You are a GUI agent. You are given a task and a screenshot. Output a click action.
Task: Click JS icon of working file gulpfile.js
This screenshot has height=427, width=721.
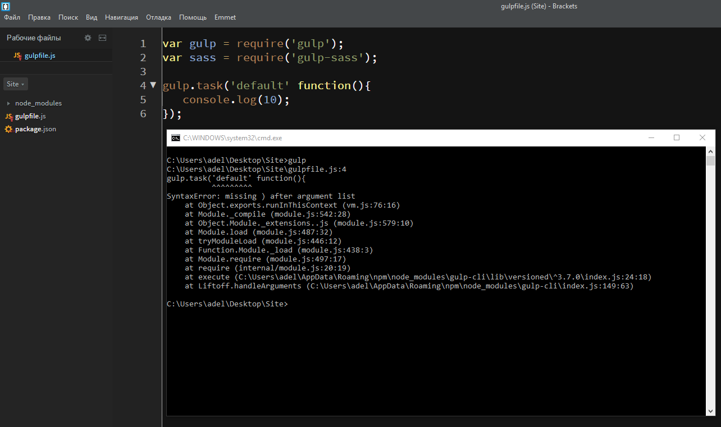[x=17, y=56]
